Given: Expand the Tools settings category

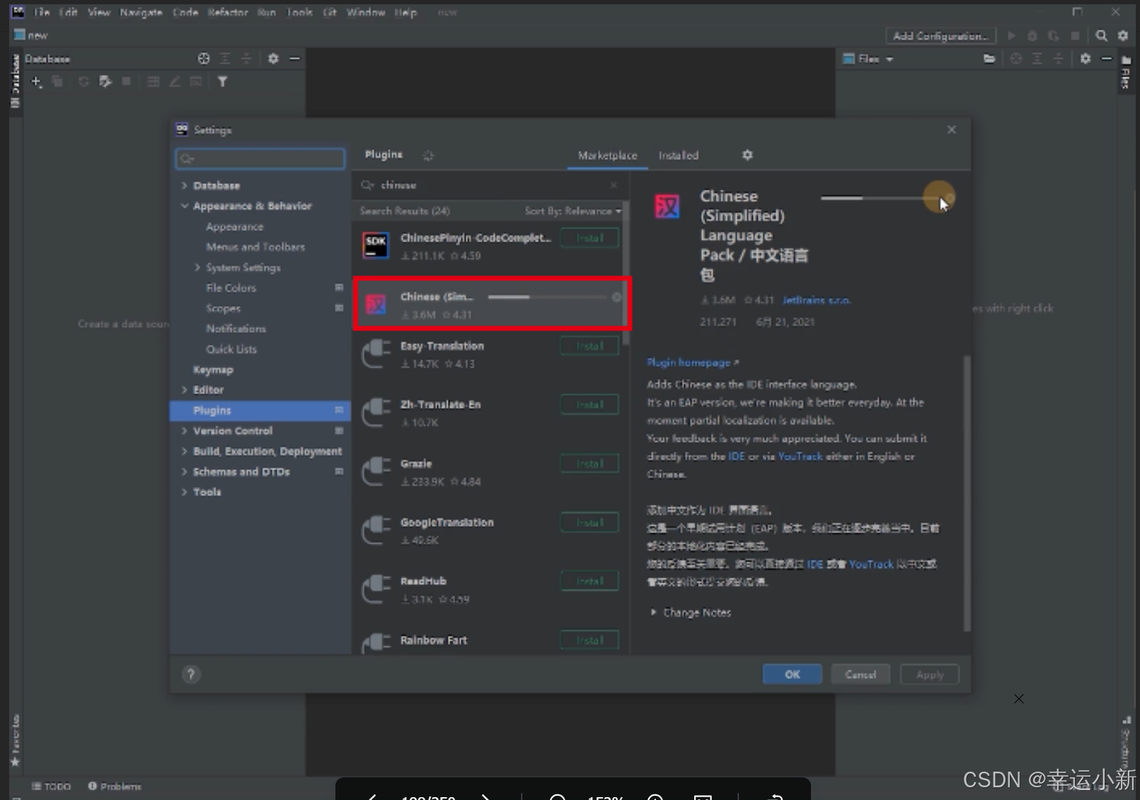Looking at the screenshot, I should (x=184, y=492).
